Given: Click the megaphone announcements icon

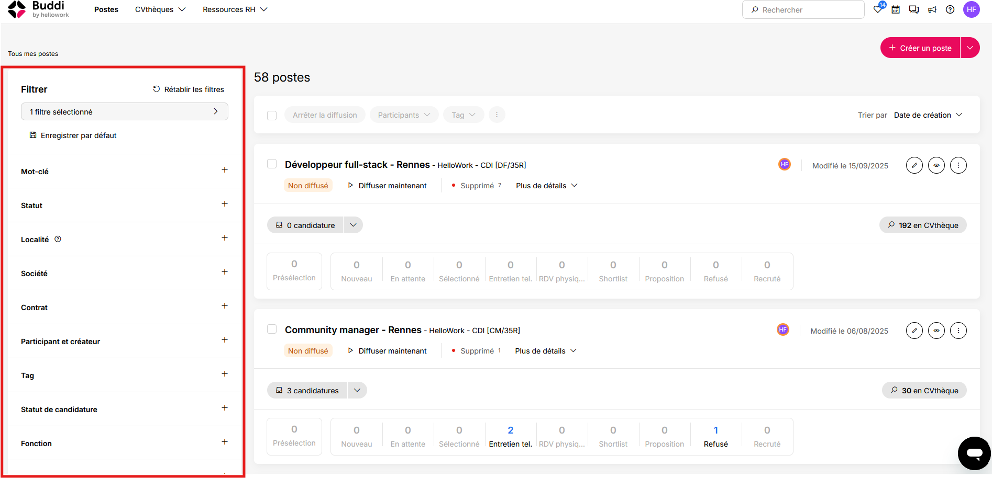Looking at the screenshot, I should [932, 9].
